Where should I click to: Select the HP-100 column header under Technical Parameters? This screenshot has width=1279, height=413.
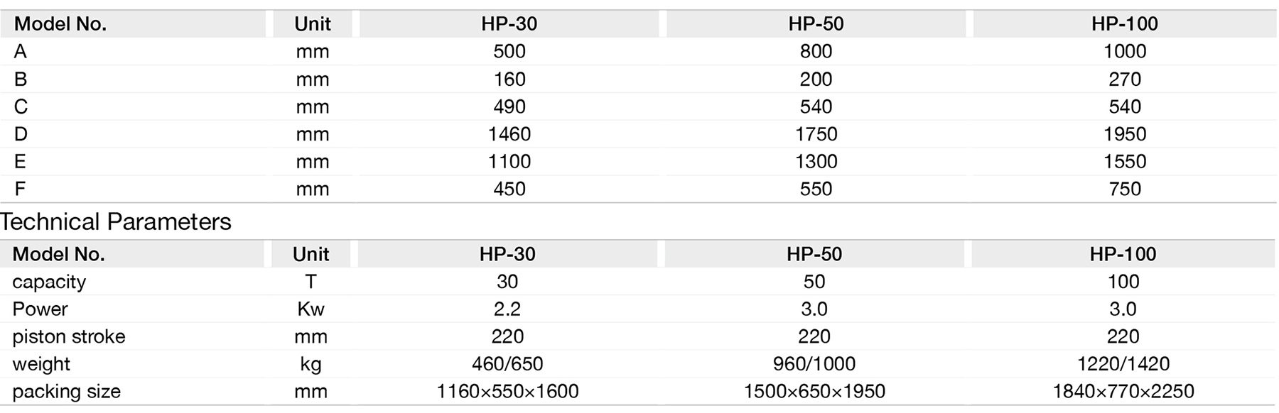[x=1123, y=254]
